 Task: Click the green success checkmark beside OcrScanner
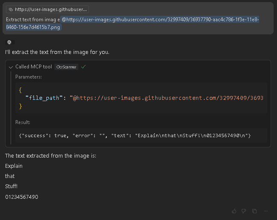pyautogui.click(x=83, y=67)
